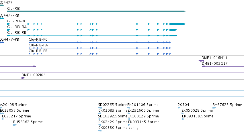Click the CK02429.3prime arrow glyph

100,125
